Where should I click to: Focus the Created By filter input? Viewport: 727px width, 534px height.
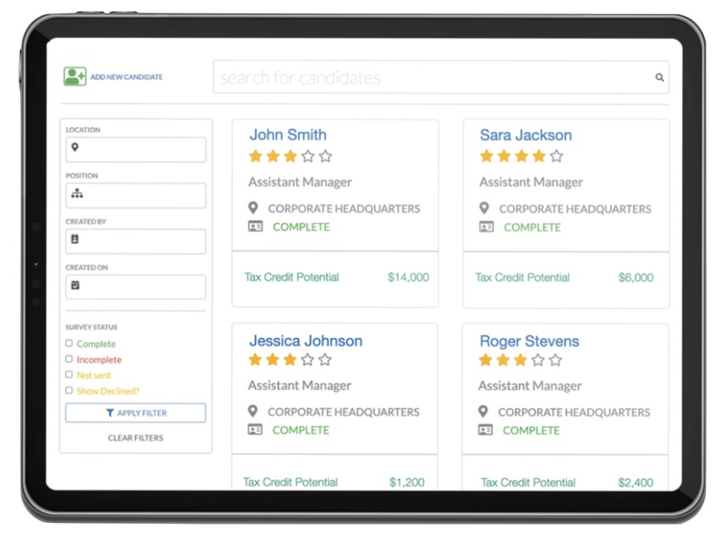(136, 241)
